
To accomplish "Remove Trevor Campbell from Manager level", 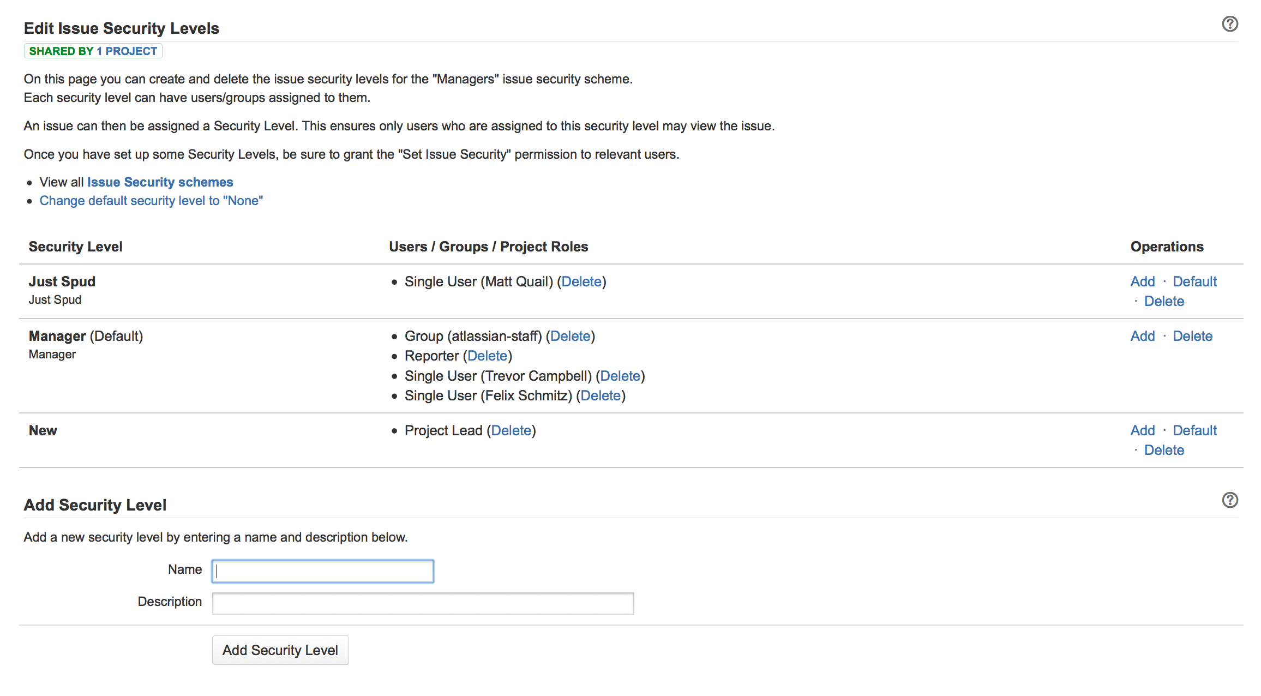I will click(620, 376).
